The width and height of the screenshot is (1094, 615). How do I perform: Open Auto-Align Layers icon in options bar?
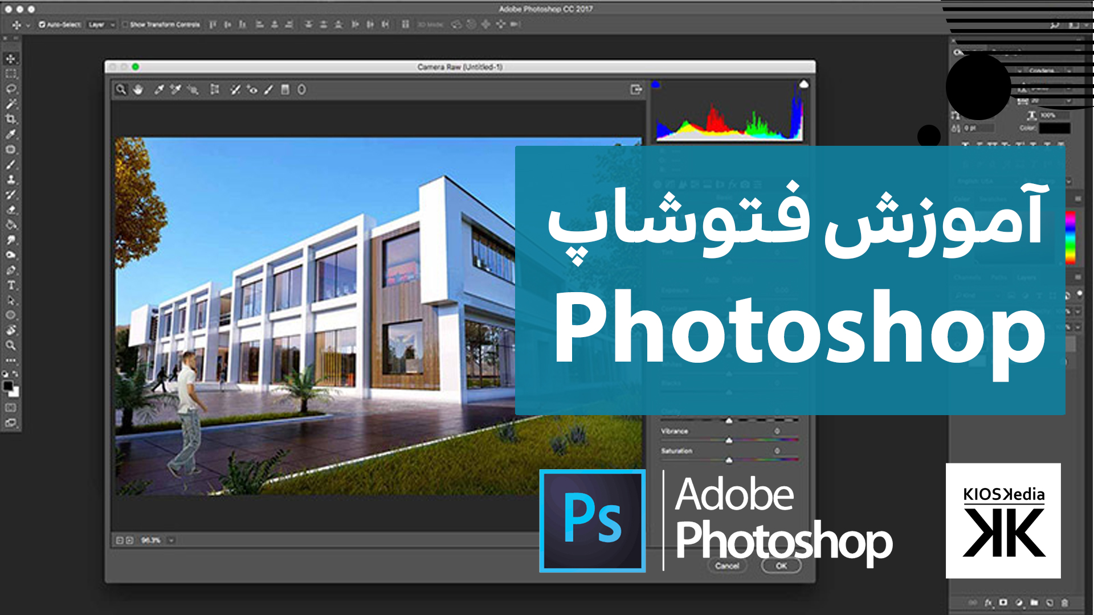point(405,24)
